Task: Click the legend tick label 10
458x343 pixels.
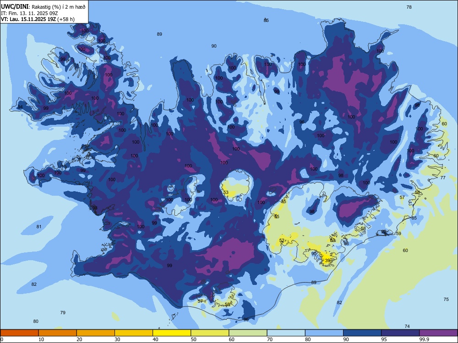Action: tap(41, 339)
